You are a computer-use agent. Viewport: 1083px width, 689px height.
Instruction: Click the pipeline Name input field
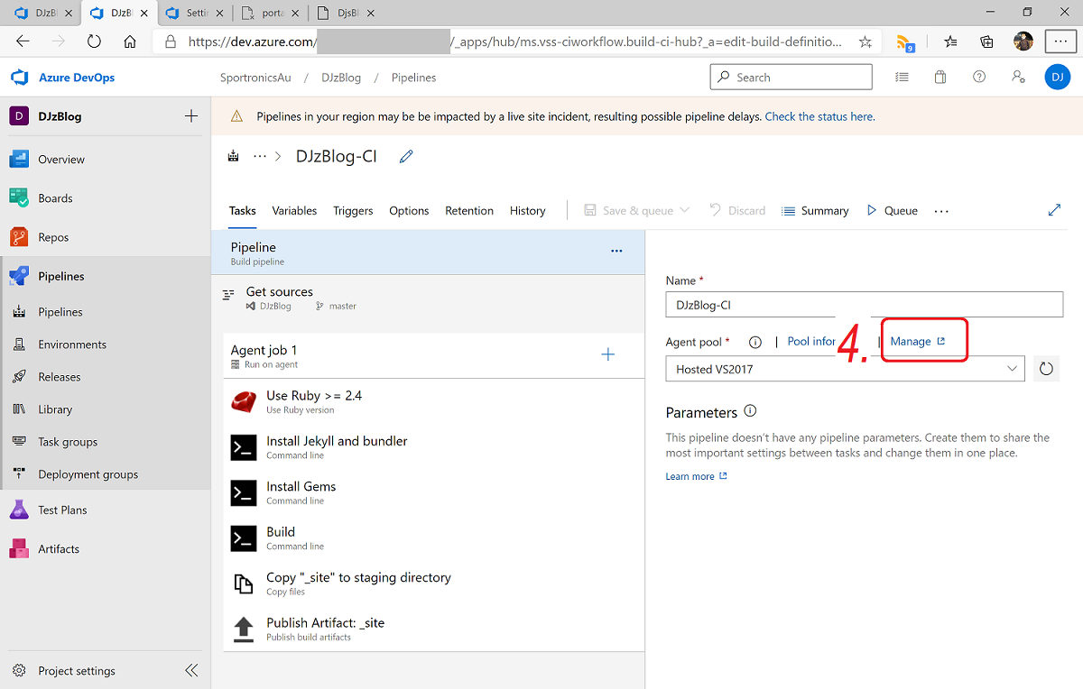[865, 305]
